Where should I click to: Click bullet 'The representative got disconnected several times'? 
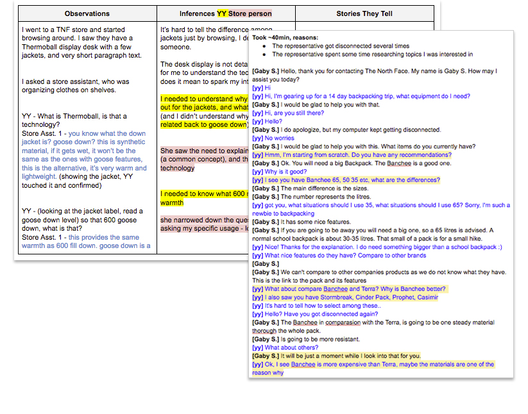[x=341, y=46]
